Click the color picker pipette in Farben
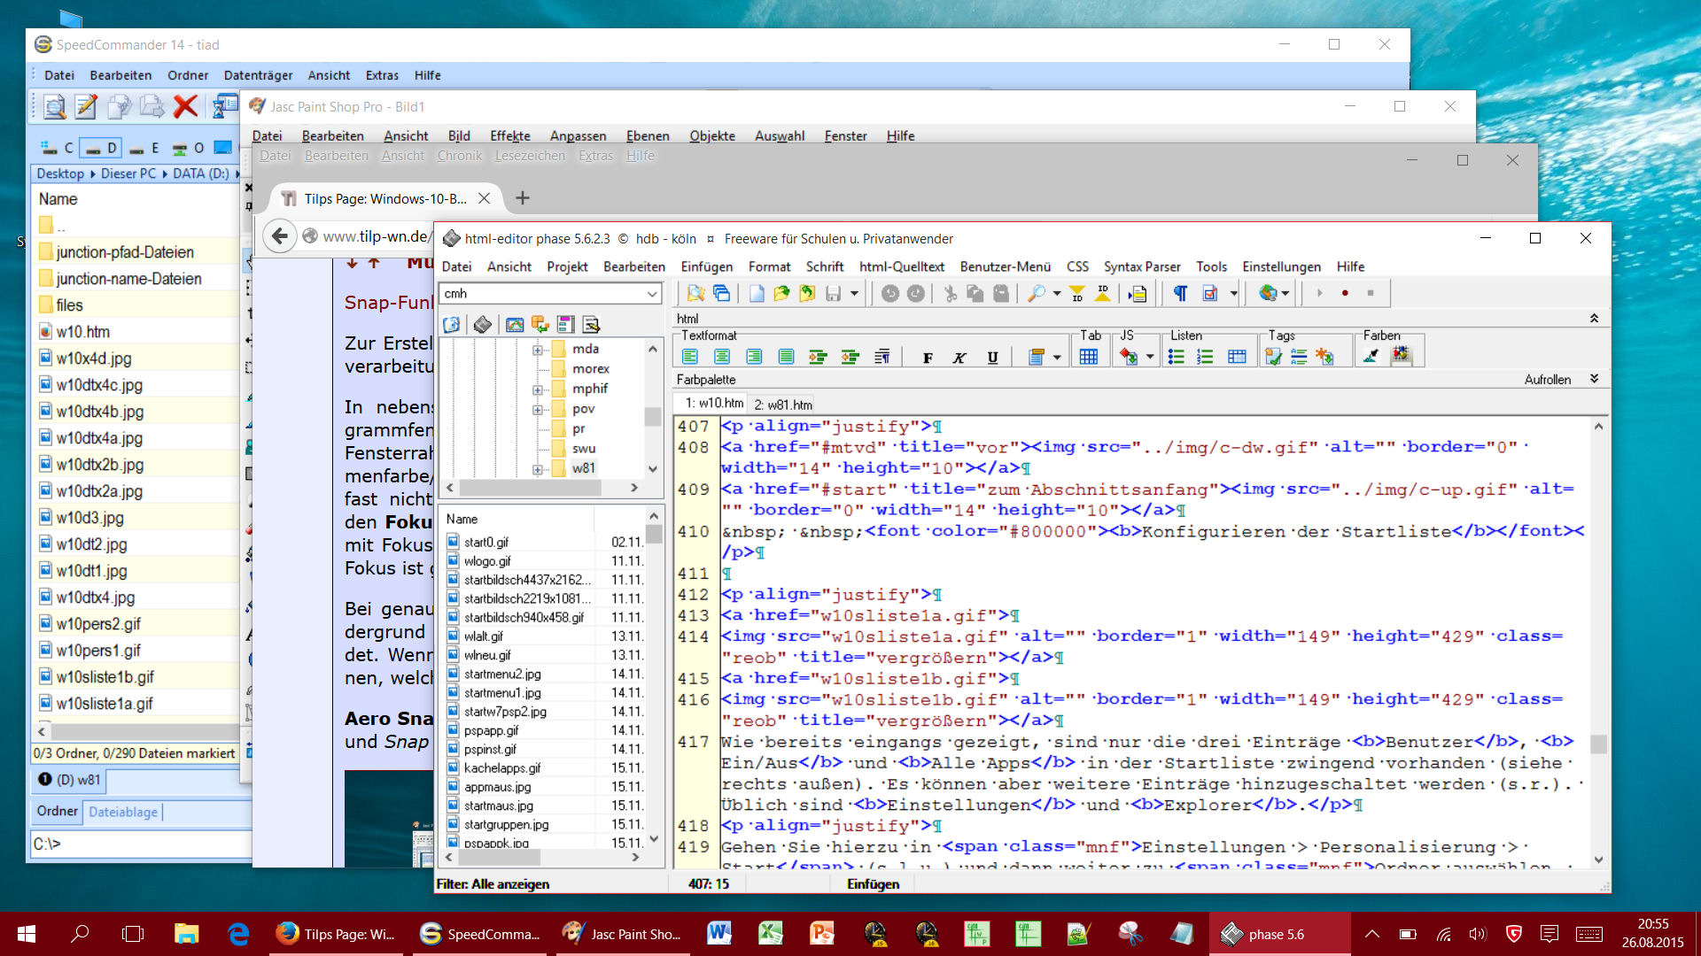This screenshot has height=956, width=1701. [x=1371, y=357]
